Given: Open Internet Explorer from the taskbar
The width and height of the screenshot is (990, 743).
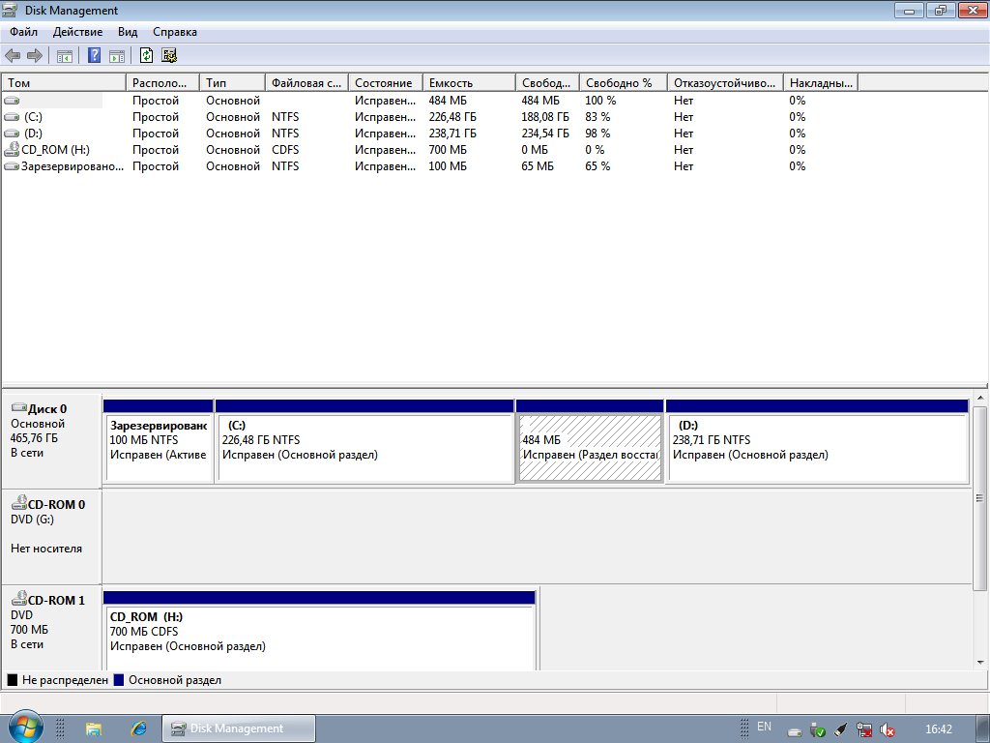Looking at the screenshot, I should point(138,728).
